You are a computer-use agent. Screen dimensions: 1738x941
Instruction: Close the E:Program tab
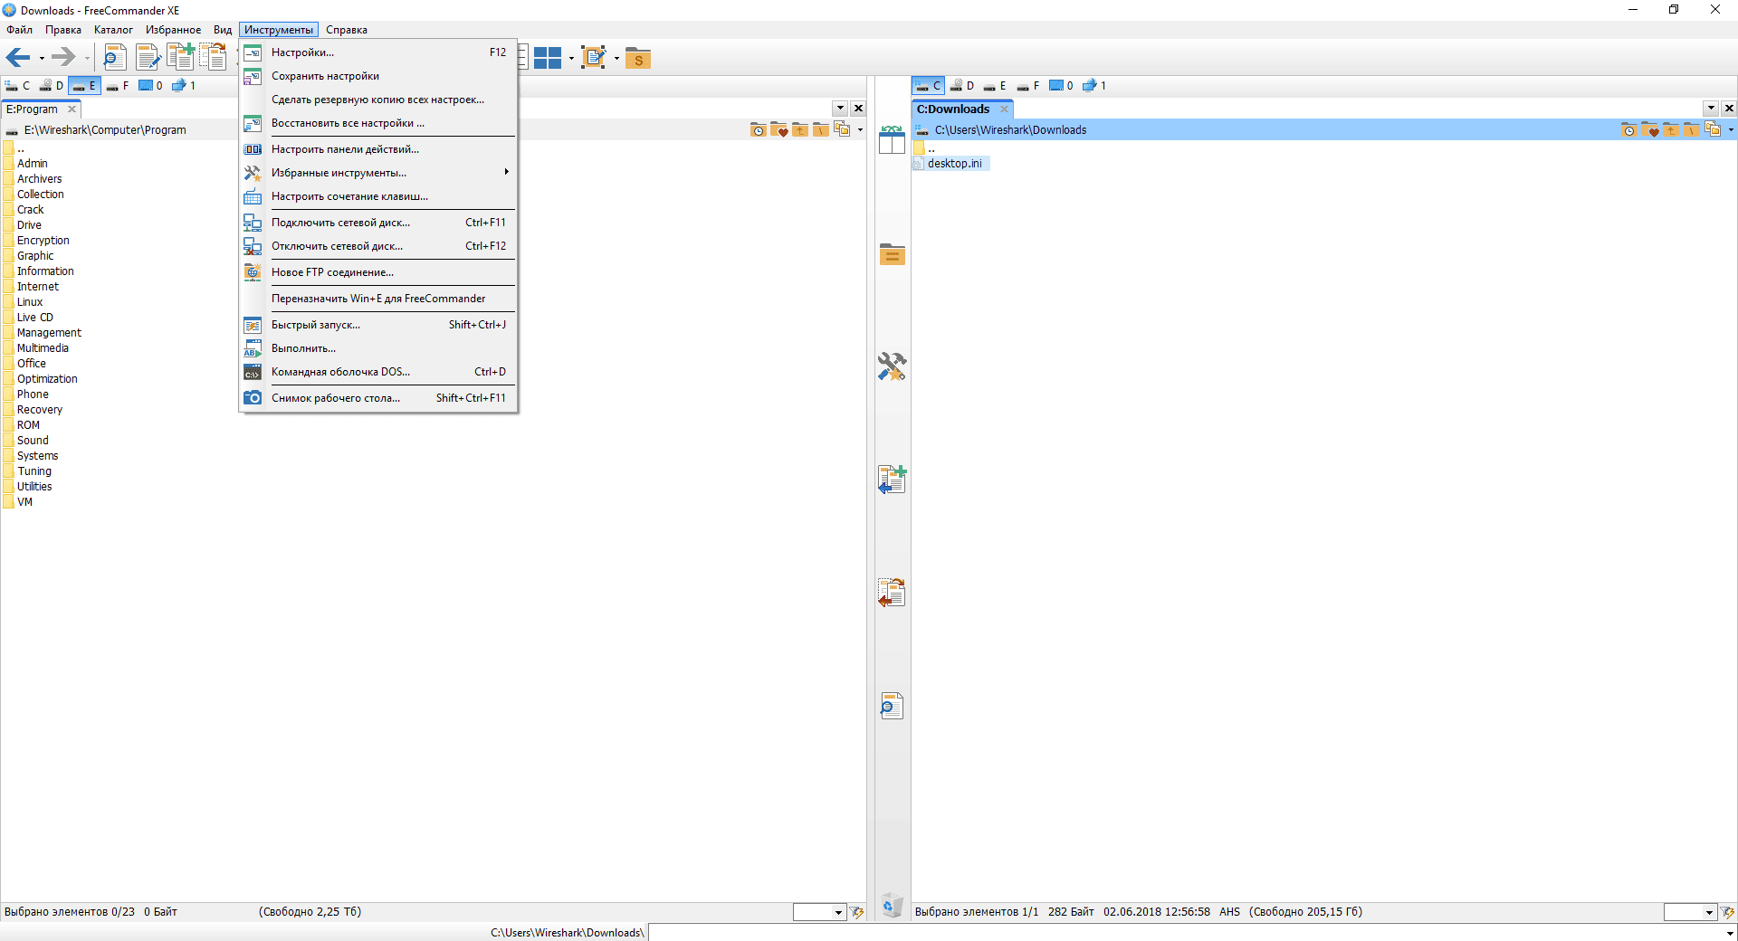pyautogui.click(x=72, y=109)
